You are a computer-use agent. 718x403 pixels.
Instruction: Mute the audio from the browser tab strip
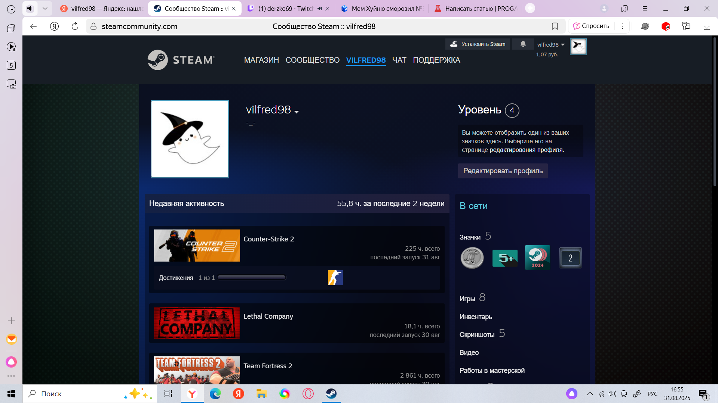pyautogui.click(x=30, y=8)
